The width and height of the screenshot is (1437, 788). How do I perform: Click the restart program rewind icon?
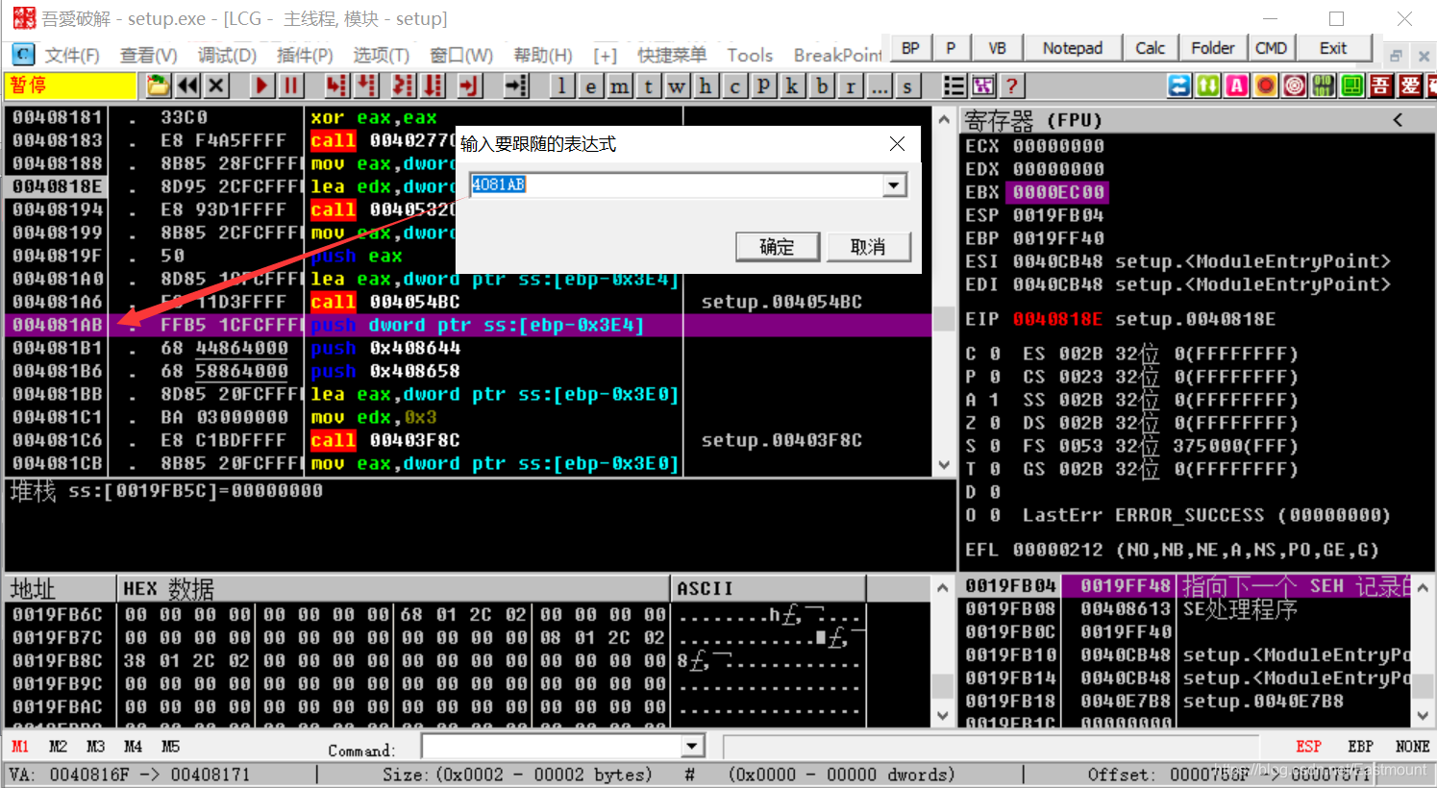click(x=188, y=86)
